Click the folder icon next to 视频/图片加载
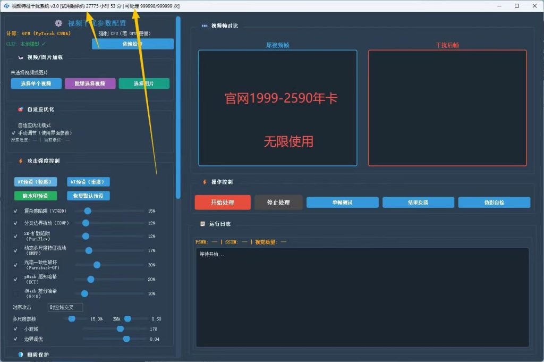 [x=21, y=57]
